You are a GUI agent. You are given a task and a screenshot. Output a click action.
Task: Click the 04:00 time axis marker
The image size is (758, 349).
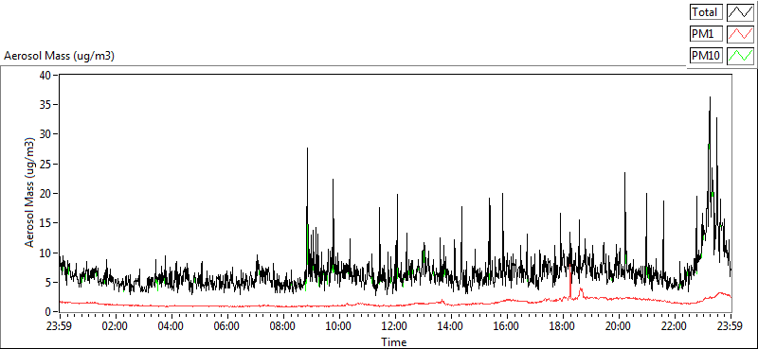click(171, 326)
